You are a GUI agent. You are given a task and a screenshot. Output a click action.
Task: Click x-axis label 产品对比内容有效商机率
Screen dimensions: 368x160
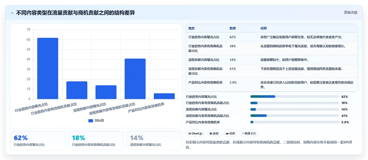coord(146,108)
